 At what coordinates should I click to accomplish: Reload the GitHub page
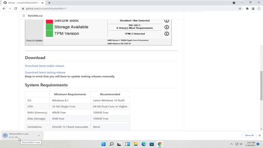click(x=16, y=9)
